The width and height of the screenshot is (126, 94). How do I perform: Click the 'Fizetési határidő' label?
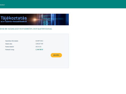point(10,47)
